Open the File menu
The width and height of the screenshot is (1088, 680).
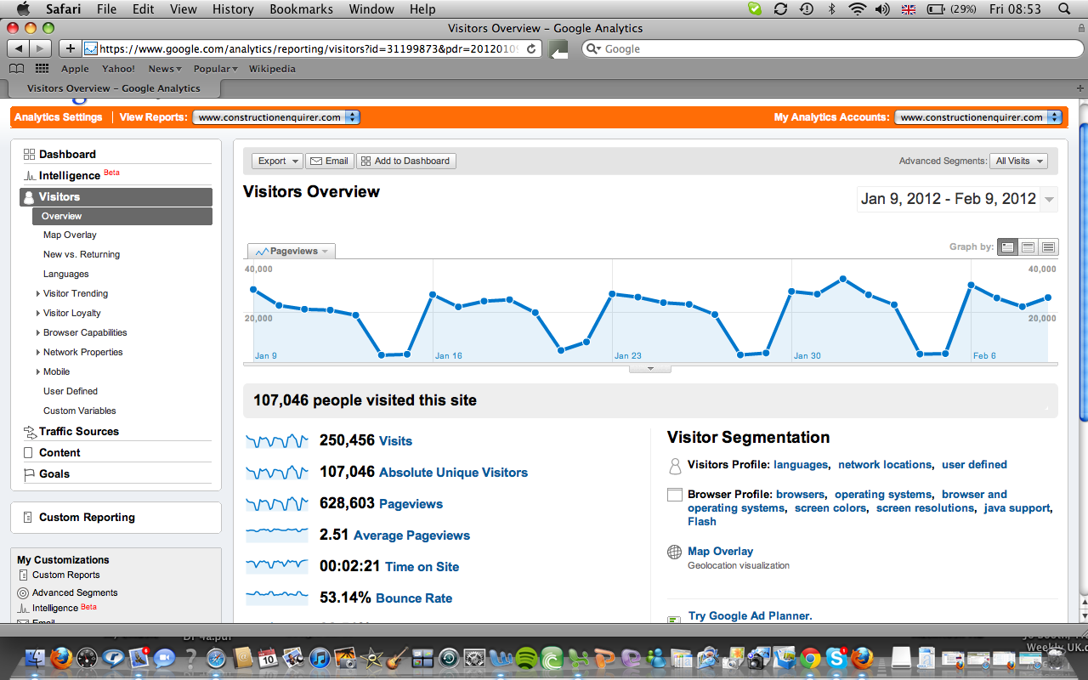click(106, 9)
